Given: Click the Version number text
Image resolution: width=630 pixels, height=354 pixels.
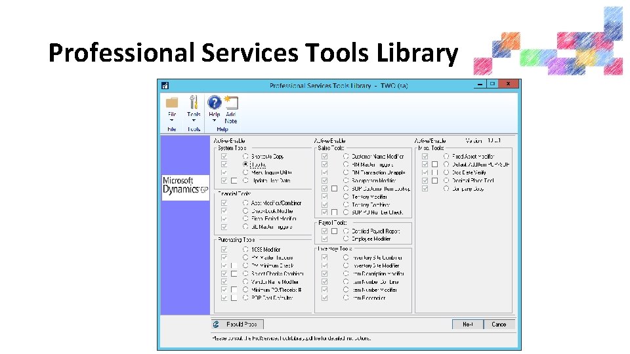Looking at the screenshot, I should pyautogui.click(x=484, y=140).
